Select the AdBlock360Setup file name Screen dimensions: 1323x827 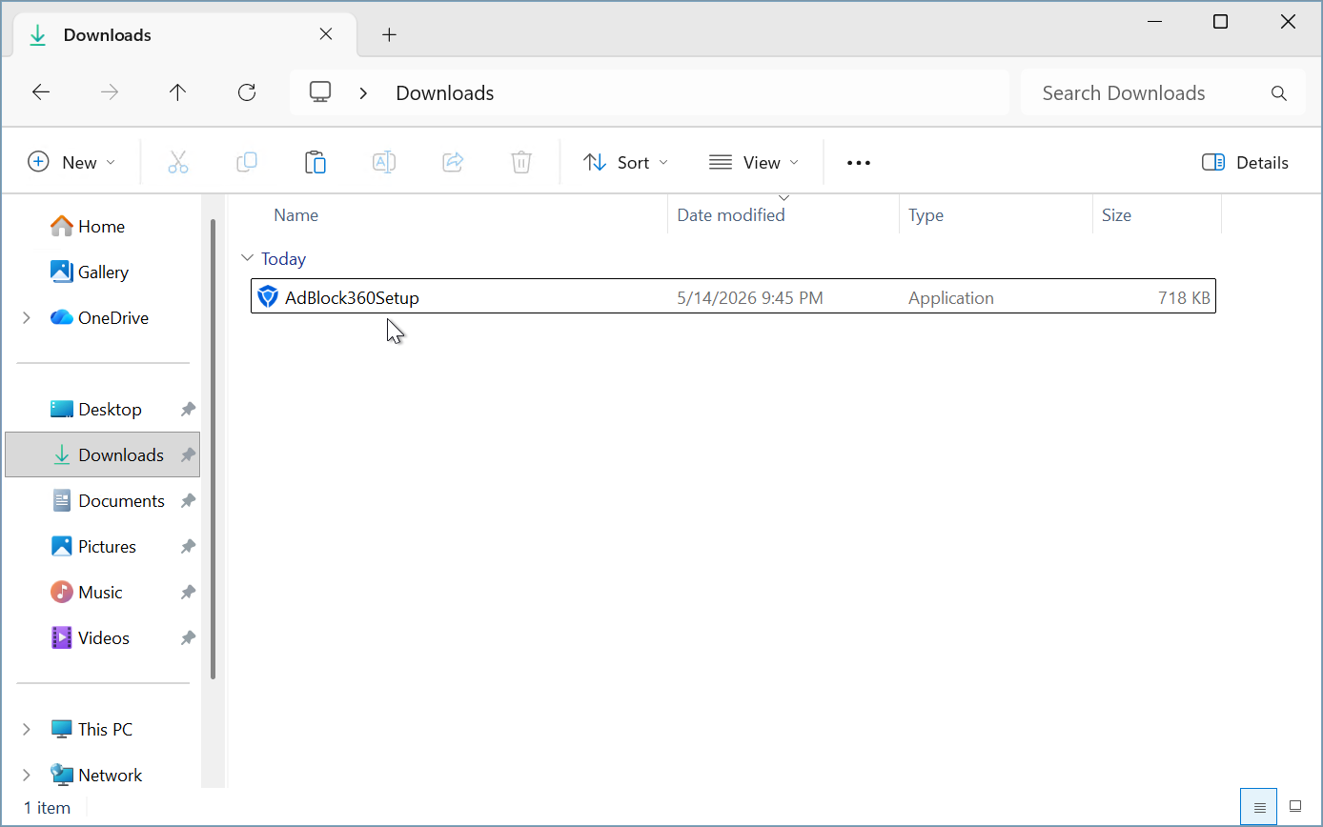click(352, 298)
